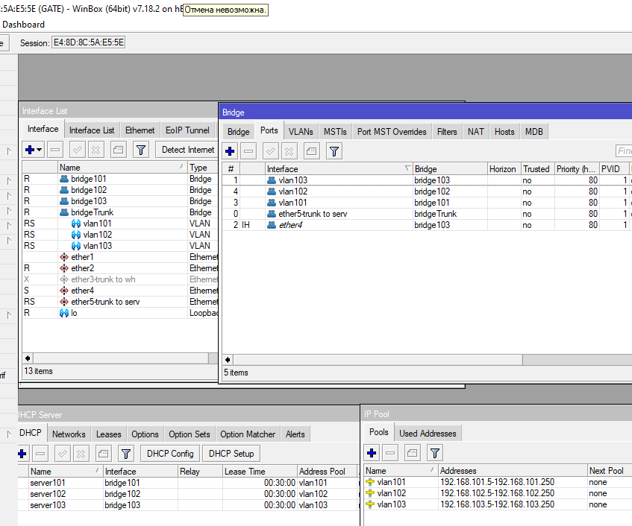Open Used Addresses tab in IP Pool
Viewport: 632px width, 526px height.
tap(428, 434)
